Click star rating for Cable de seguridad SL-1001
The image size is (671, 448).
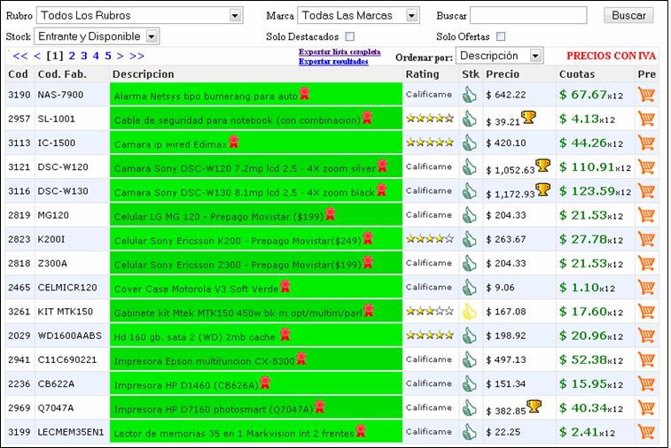[x=429, y=118]
